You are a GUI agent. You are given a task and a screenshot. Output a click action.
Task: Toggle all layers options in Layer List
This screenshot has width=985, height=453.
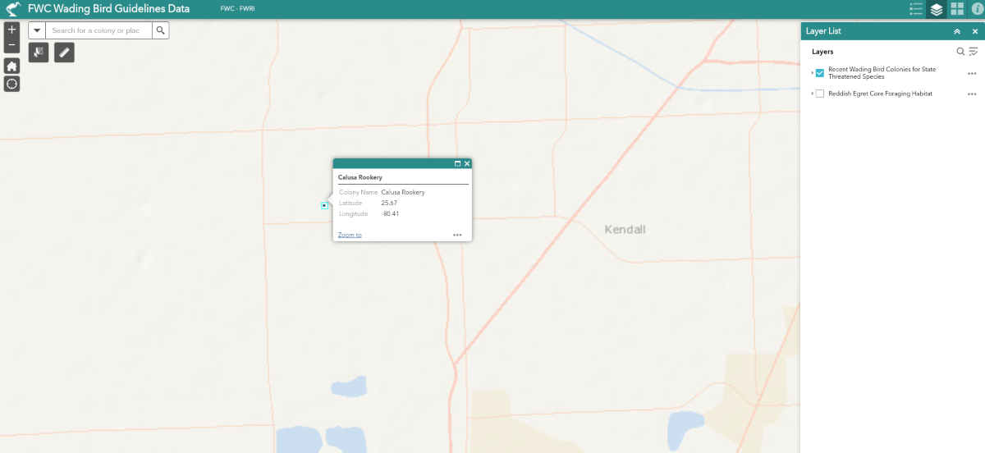(x=974, y=52)
